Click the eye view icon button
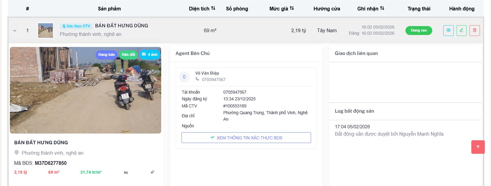The width and height of the screenshot is (491, 186). (448, 30)
